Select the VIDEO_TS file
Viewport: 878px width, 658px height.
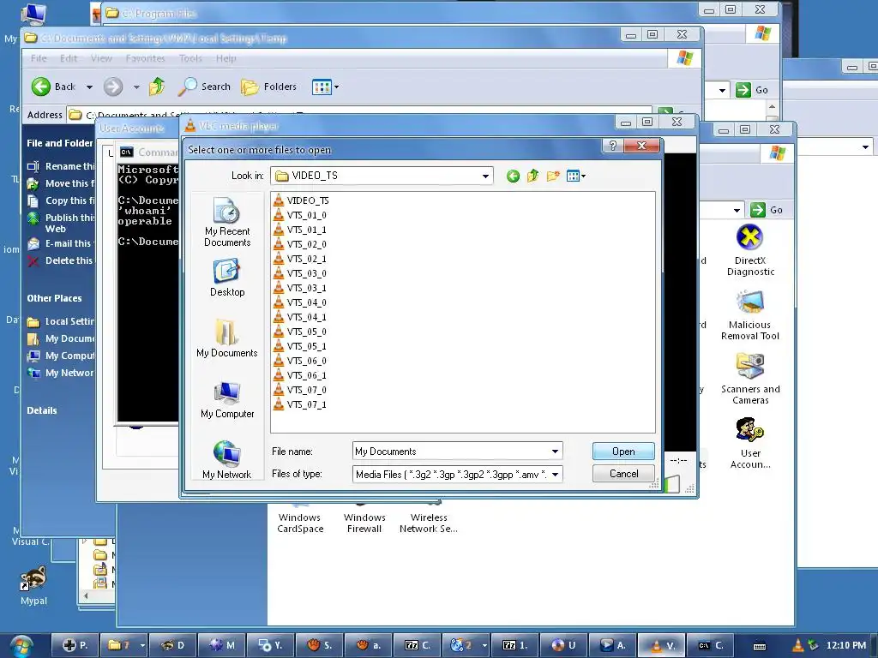301,200
